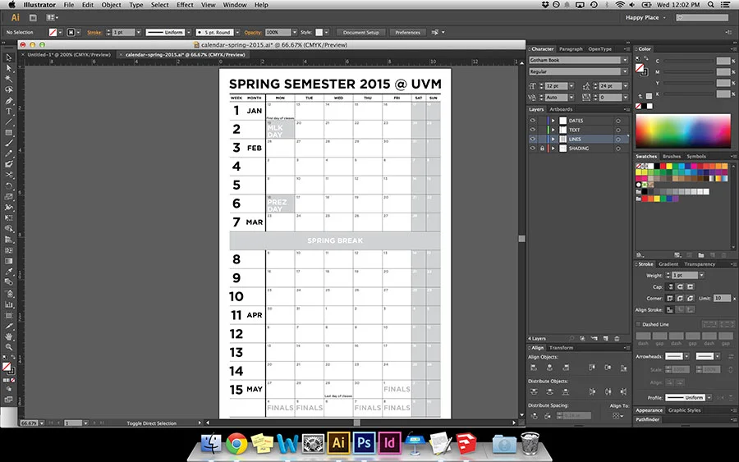The width and height of the screenshot is (739, 462).
Task: Select the Pen tool
Action: (8, 101)
